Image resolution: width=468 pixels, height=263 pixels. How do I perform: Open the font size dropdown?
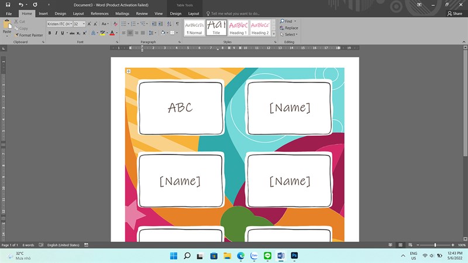(x=84, y=24)
